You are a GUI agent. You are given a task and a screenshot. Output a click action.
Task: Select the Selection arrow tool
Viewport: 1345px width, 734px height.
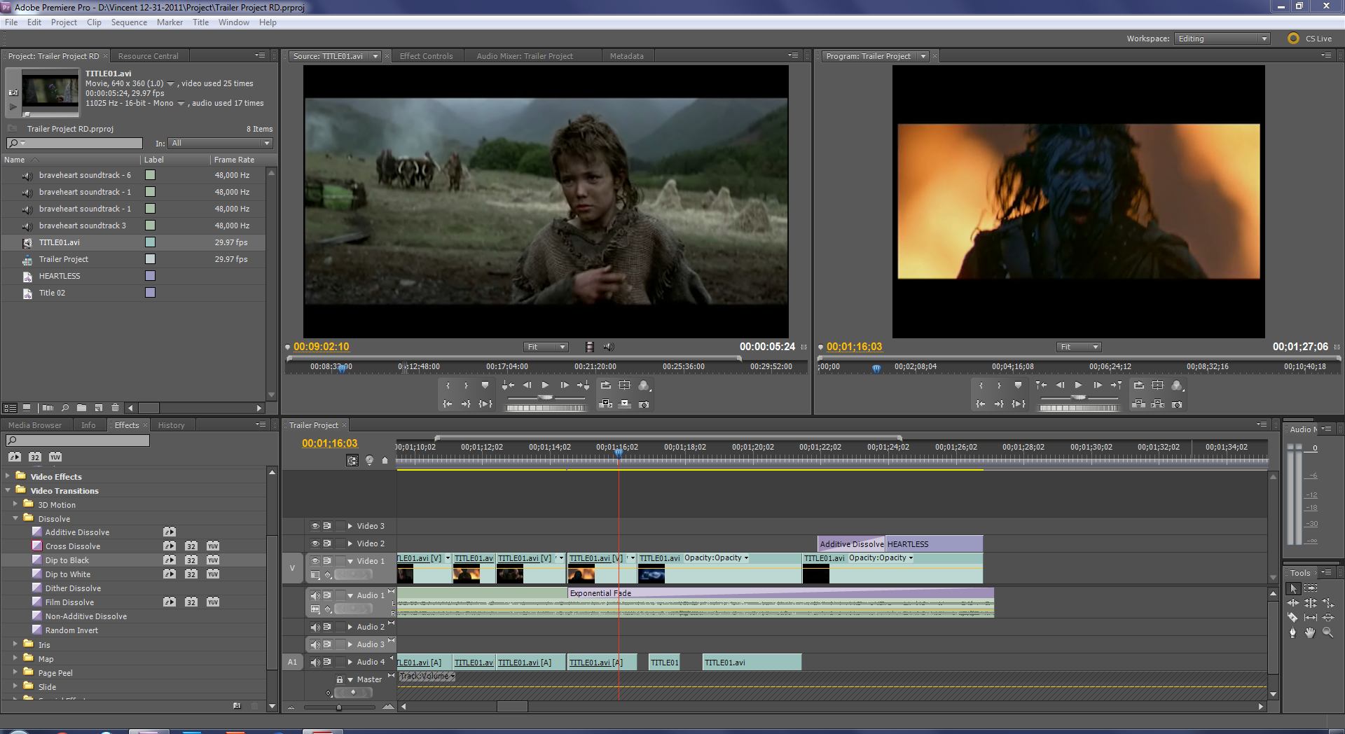coord(1293,588)
